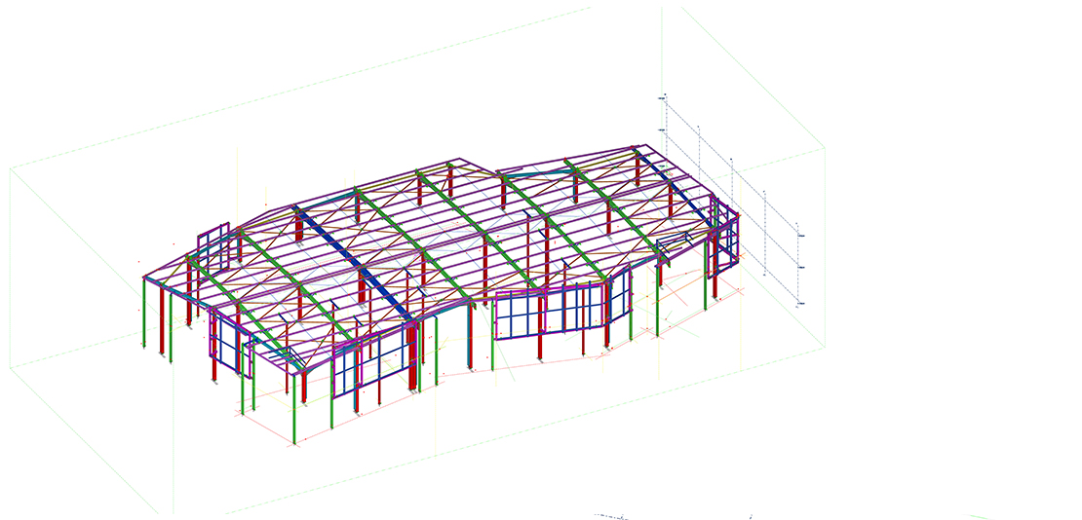Viewport: 1082px width, 520px height.
Task: Click the front-most green corner column
Action: (x=293, y=409)
